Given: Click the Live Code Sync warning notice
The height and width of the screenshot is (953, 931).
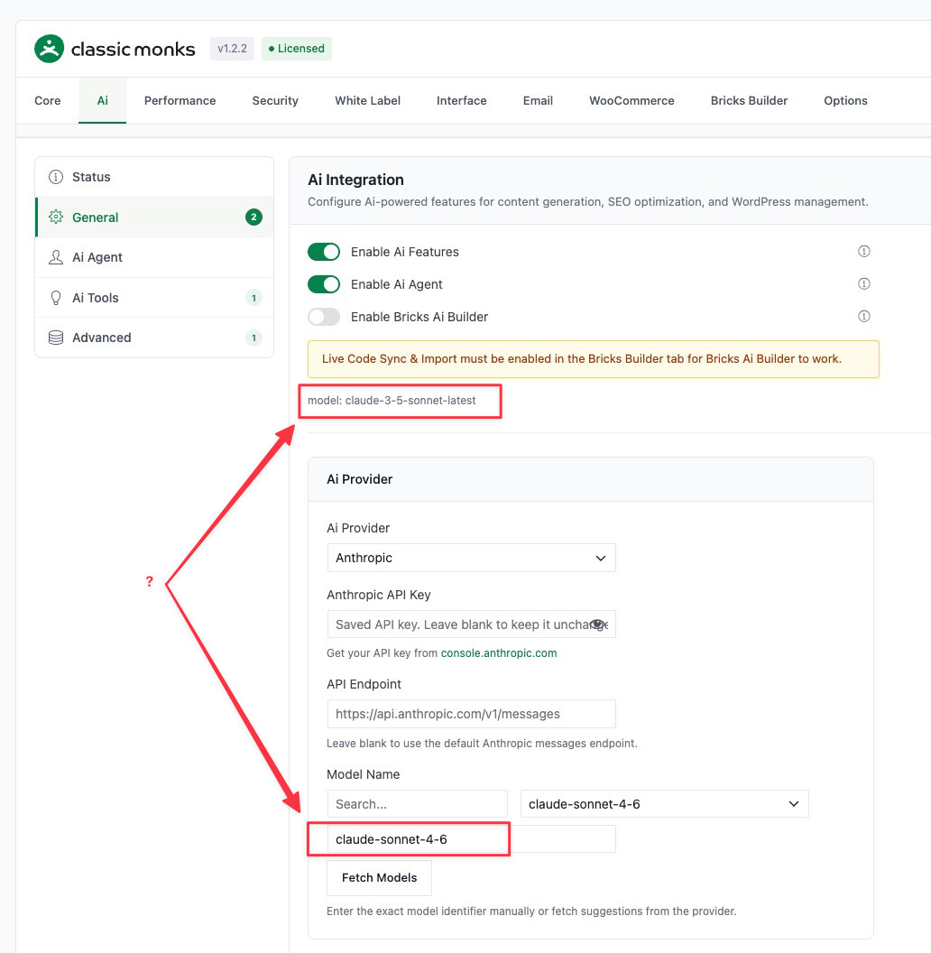Looking at the screenshot, I should 593,359.
